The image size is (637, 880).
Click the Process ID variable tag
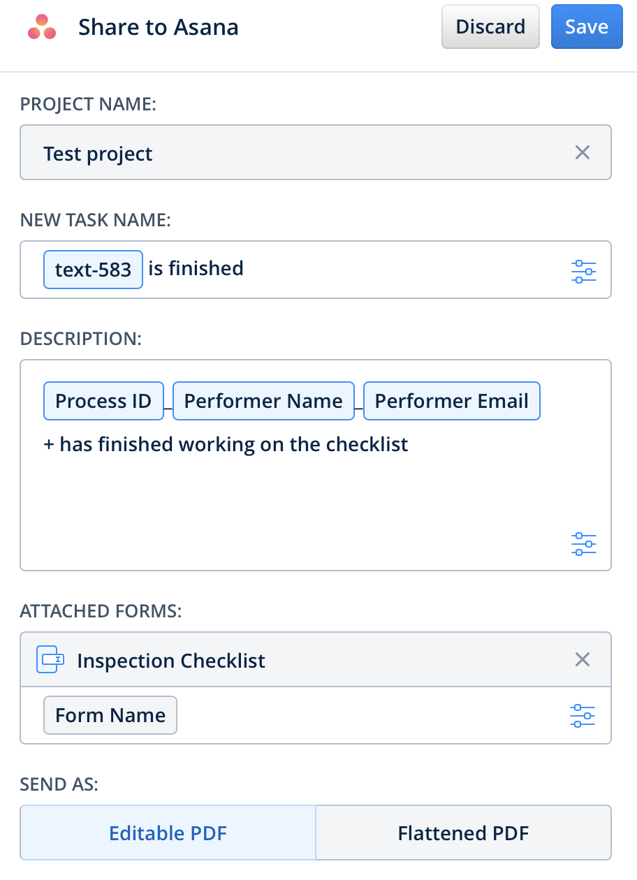pyautogui.click(x=103, y=401)
